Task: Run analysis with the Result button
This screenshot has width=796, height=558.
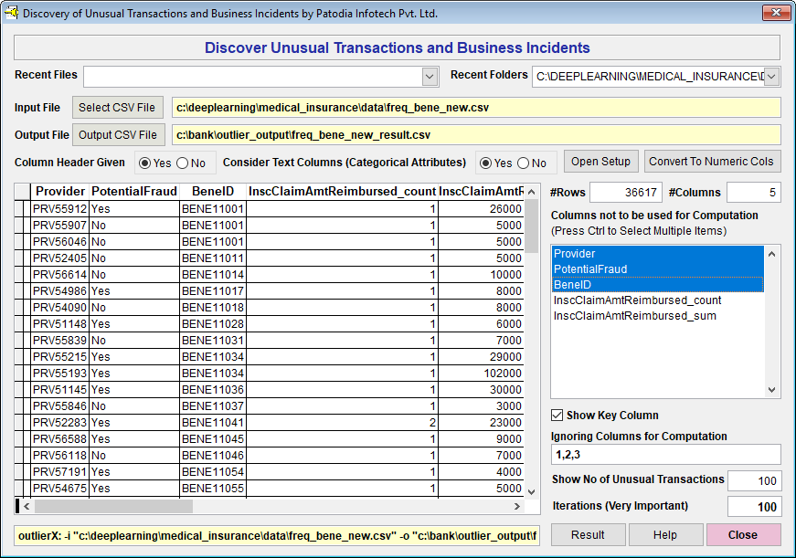Action: [588, 535]
